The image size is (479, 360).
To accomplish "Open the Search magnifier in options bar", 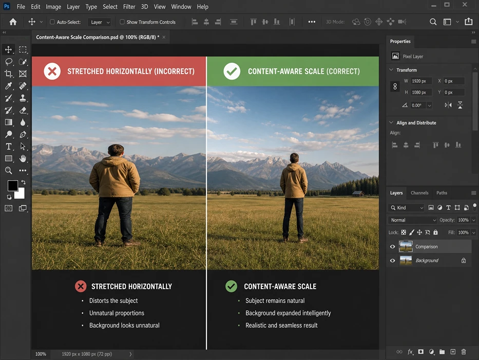I will (x=433, y=22).
